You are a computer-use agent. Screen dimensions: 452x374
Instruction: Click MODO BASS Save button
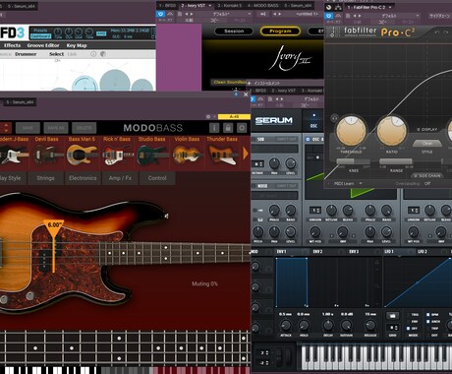point(28,128)
